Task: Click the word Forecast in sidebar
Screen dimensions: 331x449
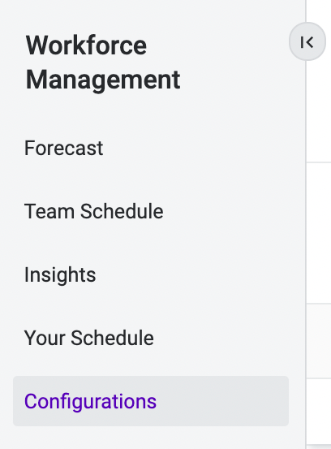Action: point(64,149)
